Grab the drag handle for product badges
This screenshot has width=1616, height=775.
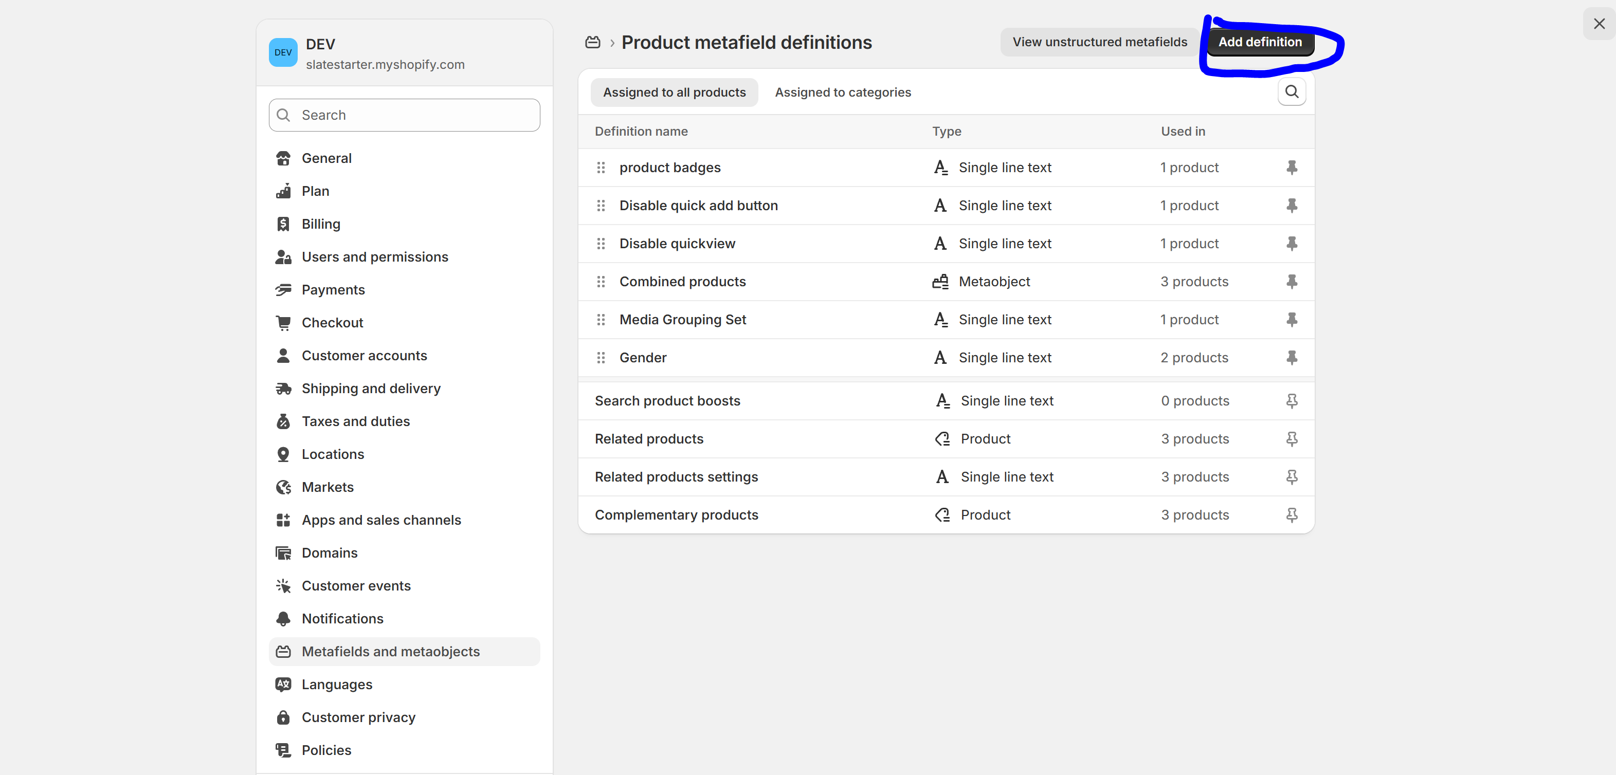[601, 168]
